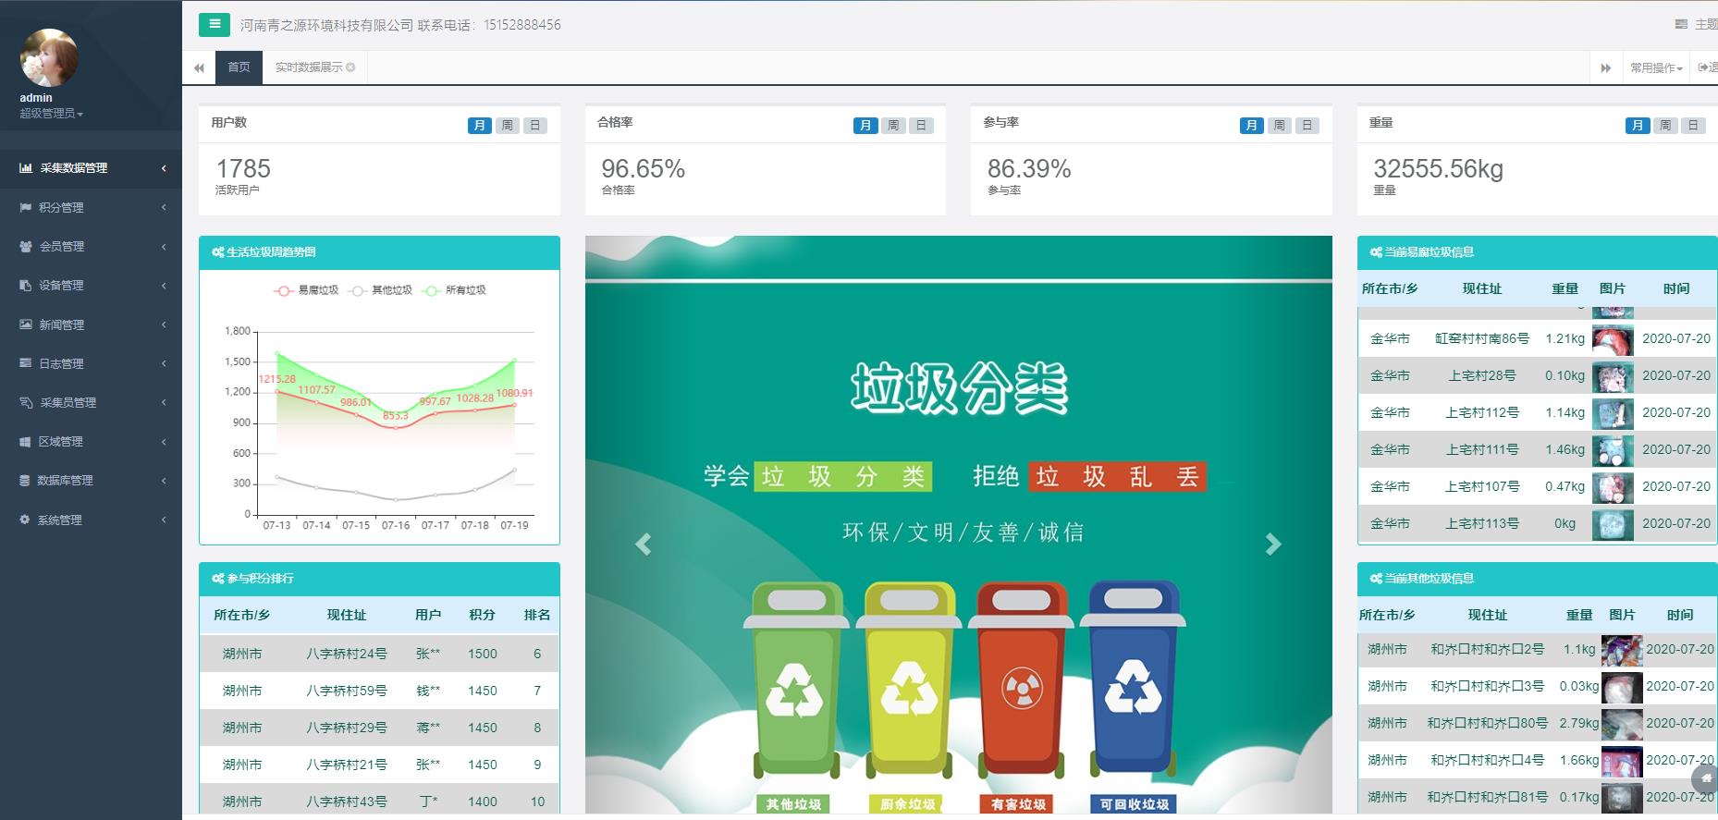This screenshot has height=820, width=1718.
Task: Click the 生活垃圾周趋势图 panel gears icon
Action: pos(218,252)
